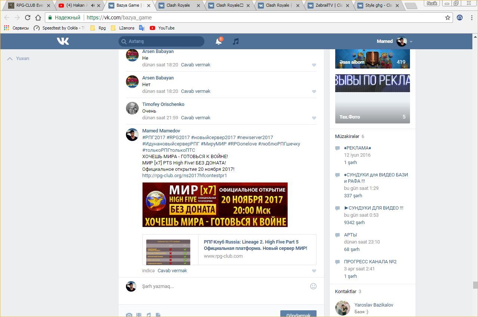478x317 pixels.
Task: Open the Сервисы apps shortcut
Action: click(16, 28)
